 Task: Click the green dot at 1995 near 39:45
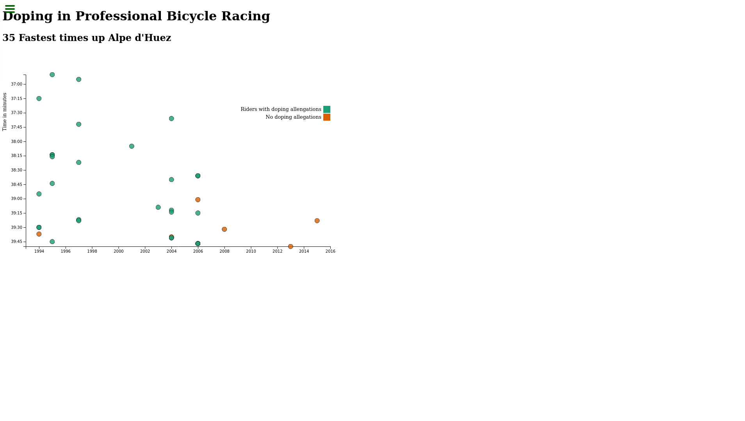pyautogui.click(x=52, y=242)
